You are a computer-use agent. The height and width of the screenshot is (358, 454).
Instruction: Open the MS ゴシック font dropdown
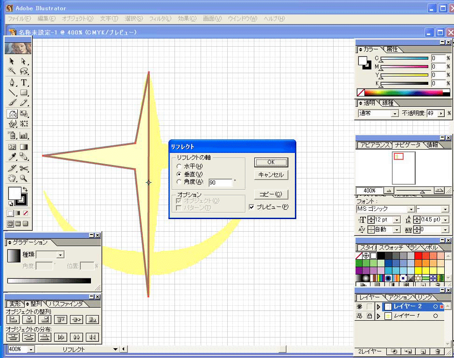(411, 209)
